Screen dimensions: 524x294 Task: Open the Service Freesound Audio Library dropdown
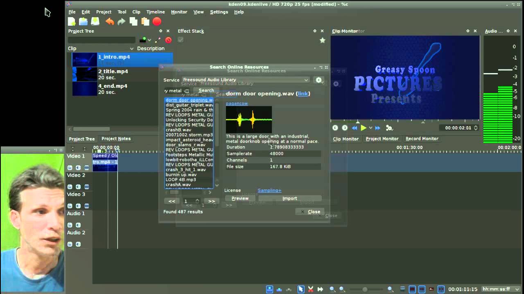click(x=245, y=80)
